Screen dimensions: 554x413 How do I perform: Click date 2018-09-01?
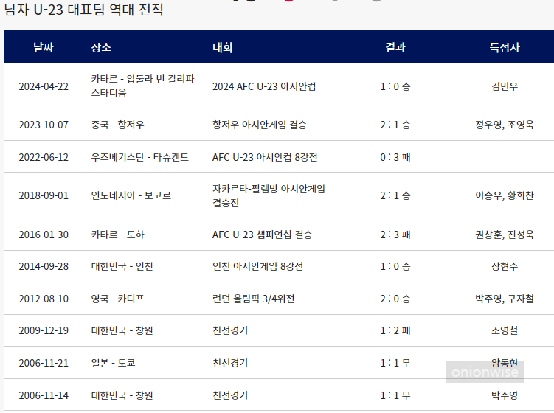[x=44, y=195]
